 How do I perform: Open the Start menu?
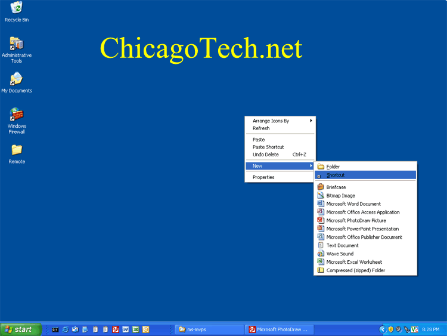pyautogui.click(x=20, y=329)
